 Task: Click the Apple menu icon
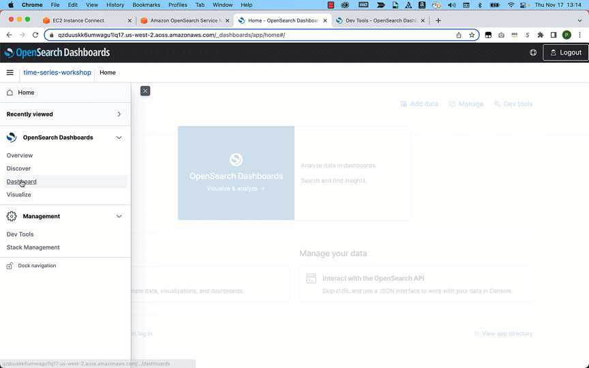[x=11, y=5]
